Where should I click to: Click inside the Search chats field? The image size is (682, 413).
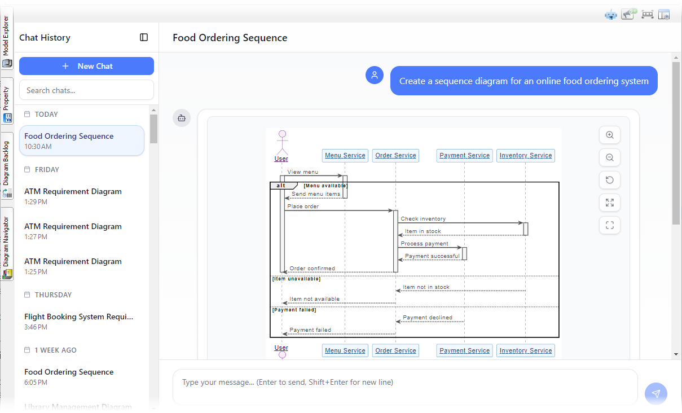click(86, 90)
